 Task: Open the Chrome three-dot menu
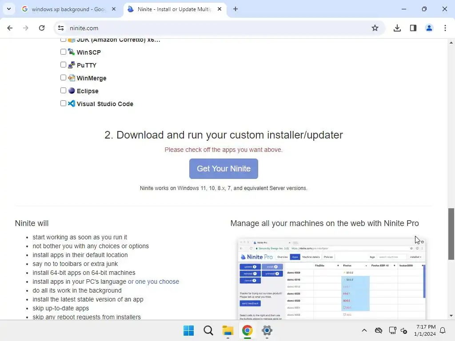point(445,28)
